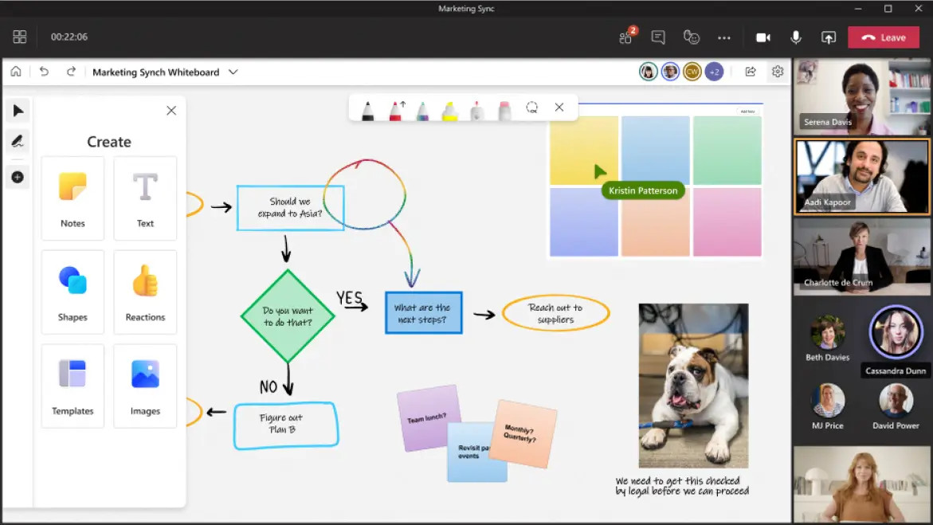Show the participants people icon

coord(625,37)
